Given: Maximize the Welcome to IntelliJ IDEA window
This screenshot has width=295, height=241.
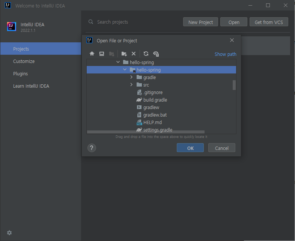Looking at the screenshot, I should [268, 6].
